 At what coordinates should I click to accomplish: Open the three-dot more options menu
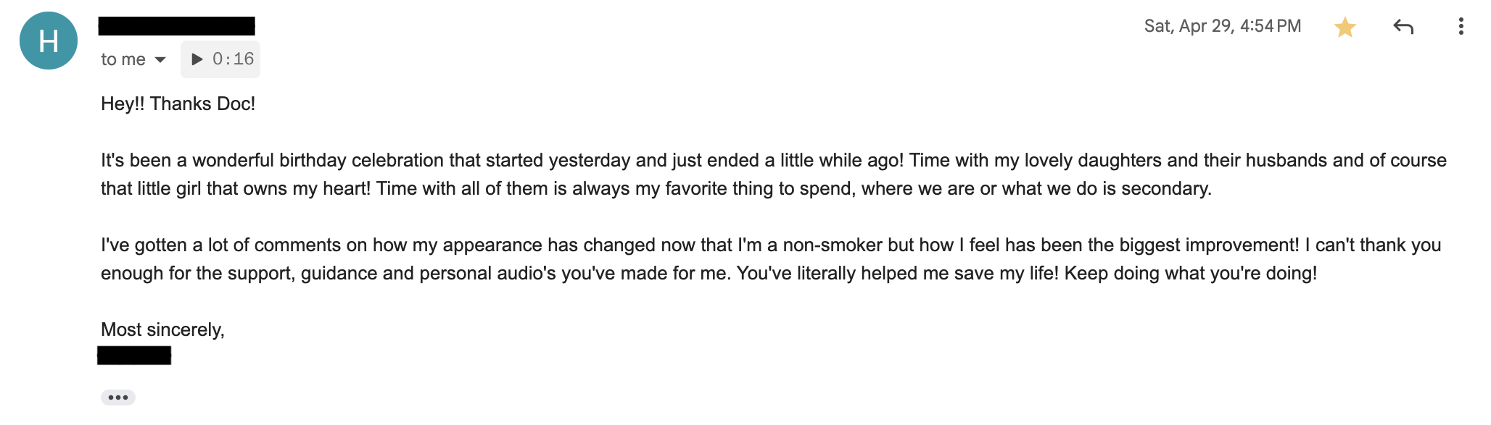[x=1461, y=27]
